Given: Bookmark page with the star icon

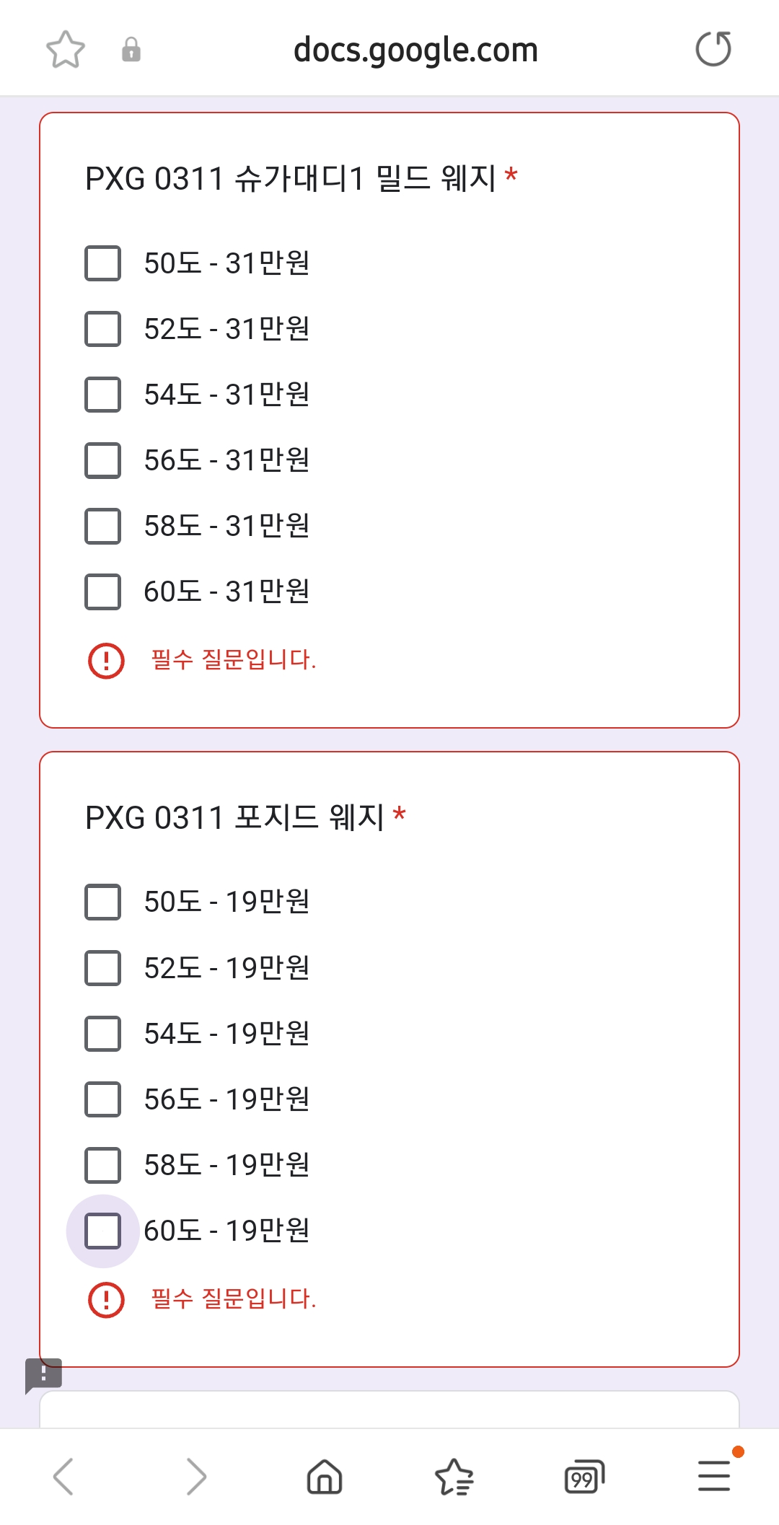Looking at the screenshot, I should pos(66,50).
